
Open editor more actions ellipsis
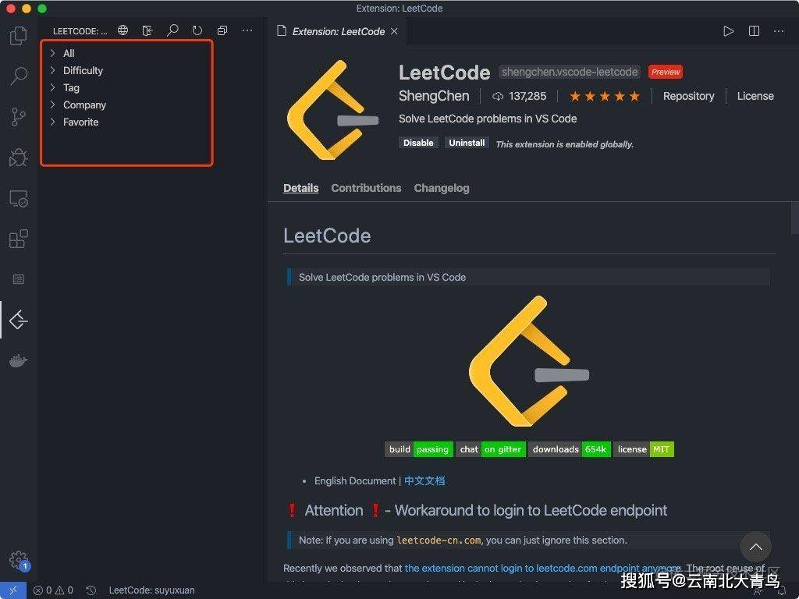(779, 31)
